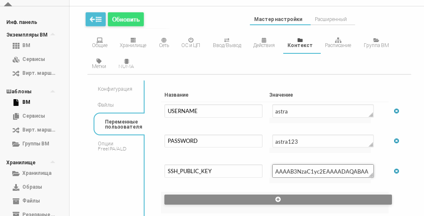Open the ОС и ЦП power tab
The height and width of the screenshot is (216, 424).
[x=191, y=42]
